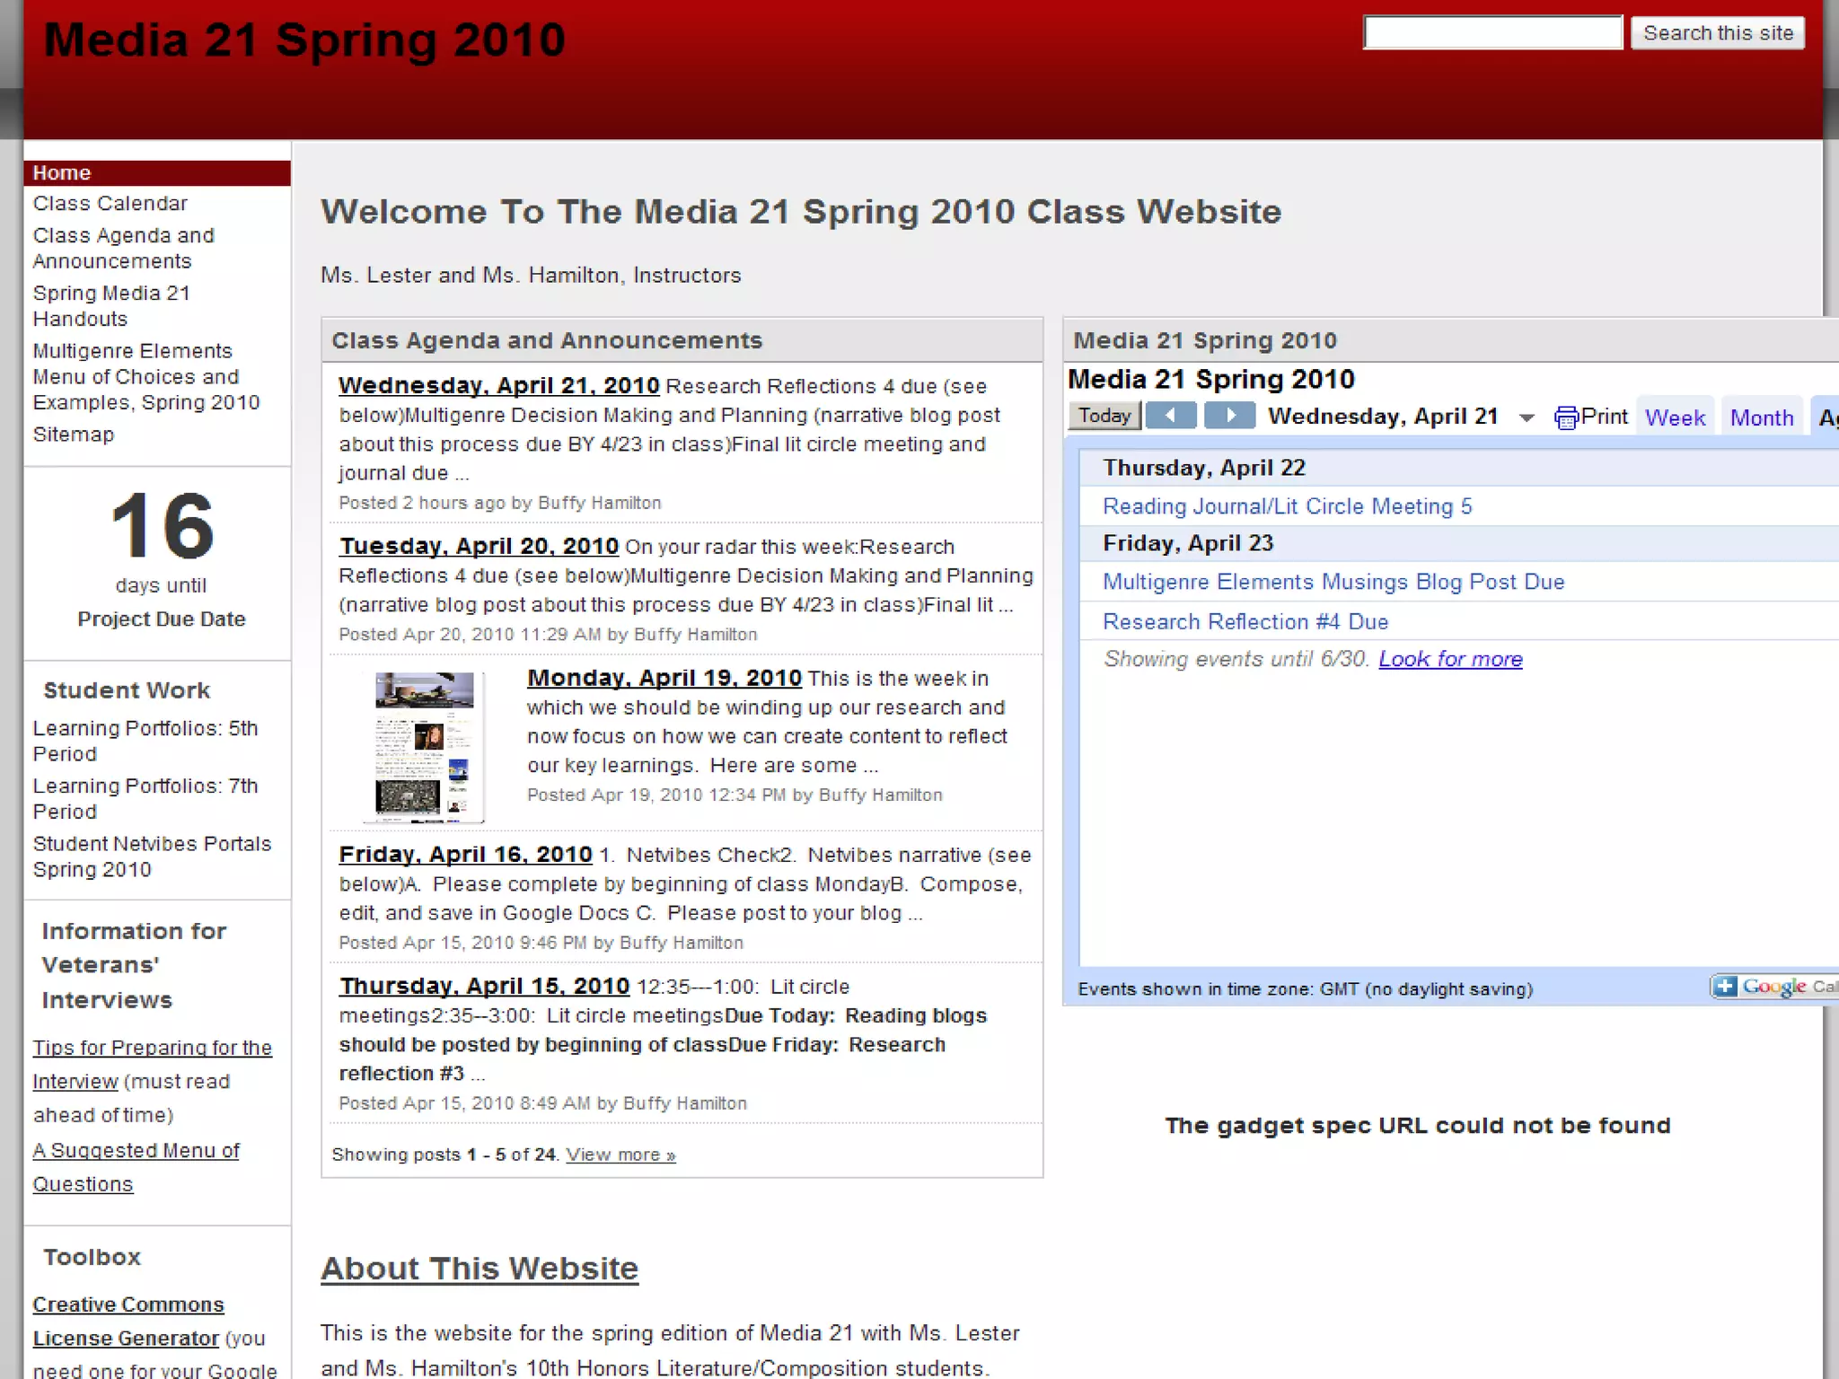Expand the date picker dropdown arrow

(1527, 417)
